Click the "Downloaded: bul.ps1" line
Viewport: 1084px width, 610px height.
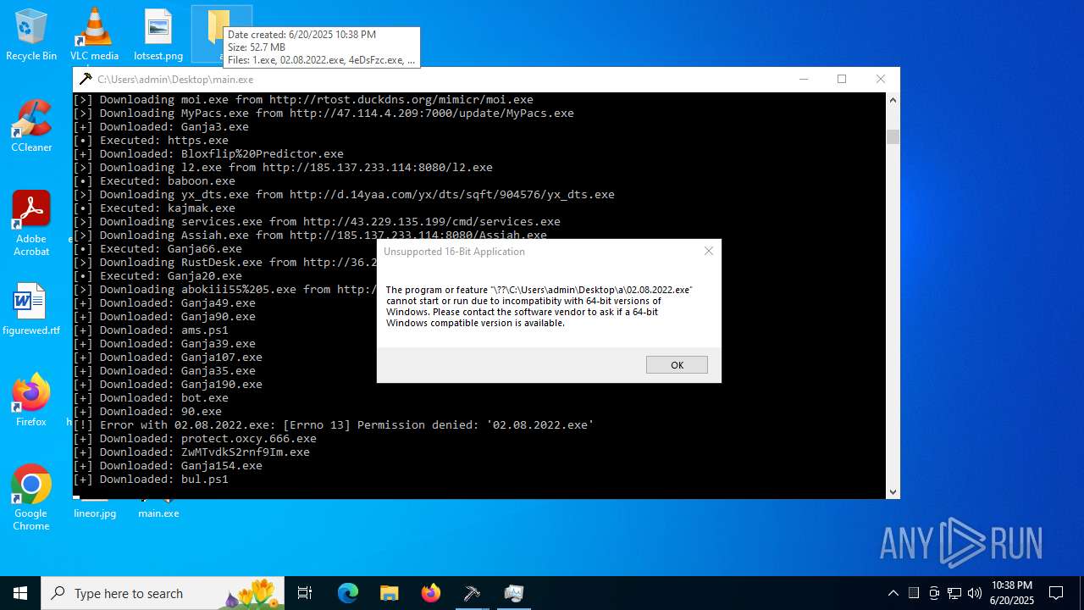(151, 479)
